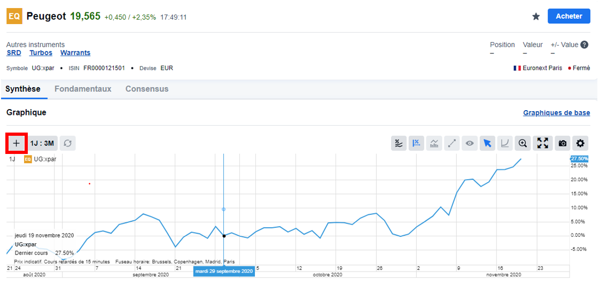Add instrument with the plus button
Screen dimensions: 607x294
pos(16,143)
